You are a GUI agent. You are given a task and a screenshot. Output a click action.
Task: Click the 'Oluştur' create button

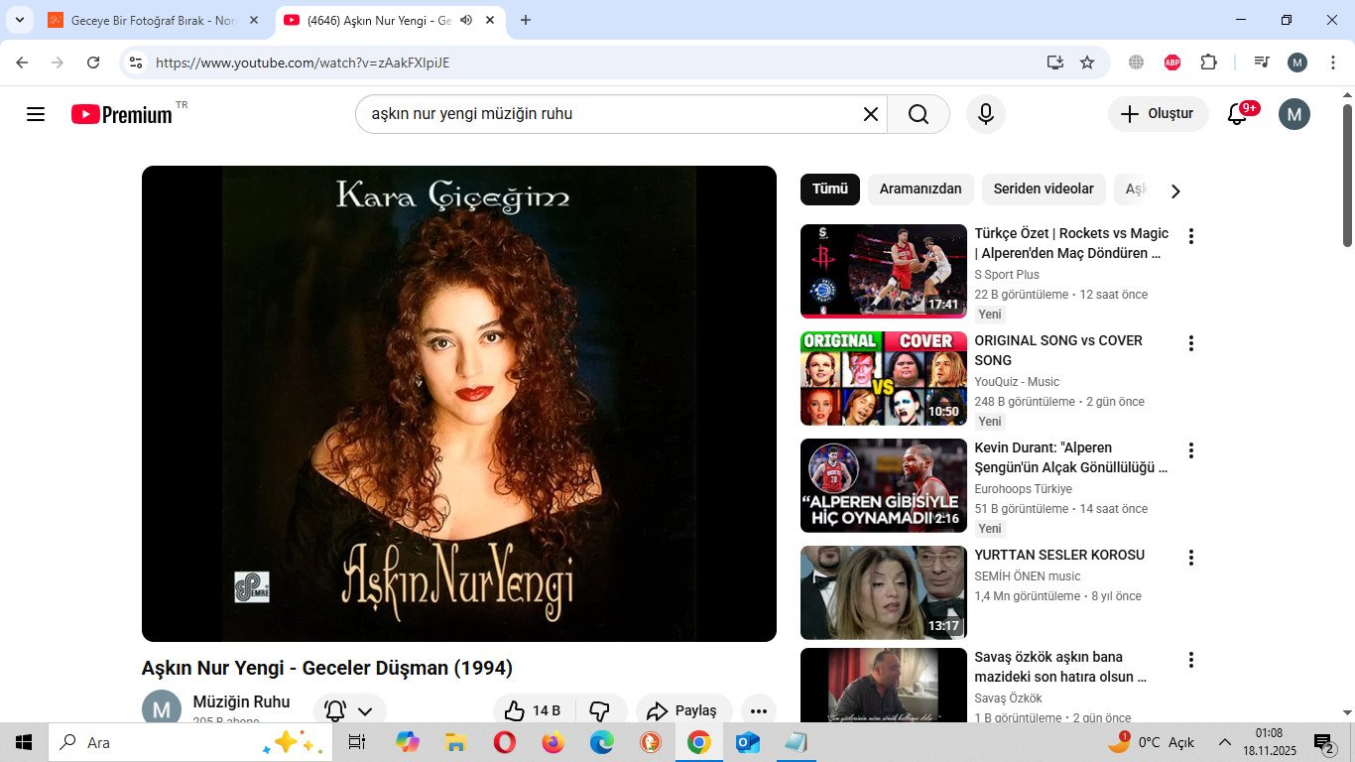(x=1158, y=114)
